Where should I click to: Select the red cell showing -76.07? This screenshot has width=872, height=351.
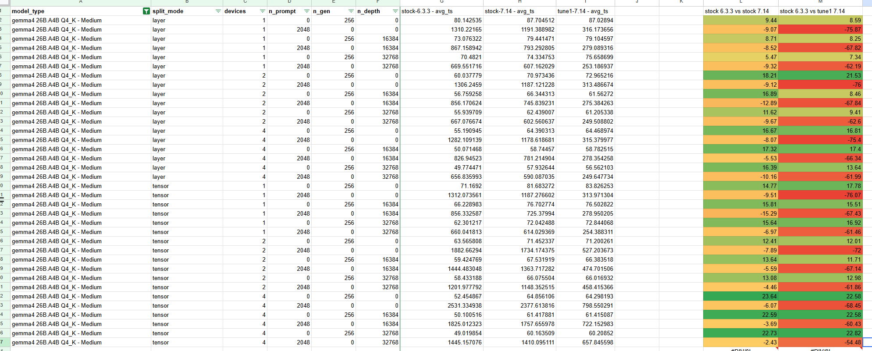coord(820,195)
